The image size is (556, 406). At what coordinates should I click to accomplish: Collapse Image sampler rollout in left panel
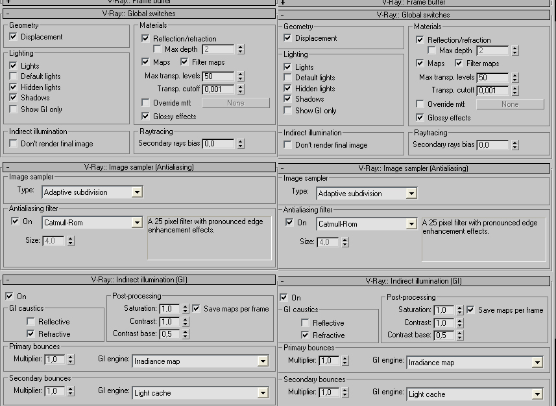point(139,167)
